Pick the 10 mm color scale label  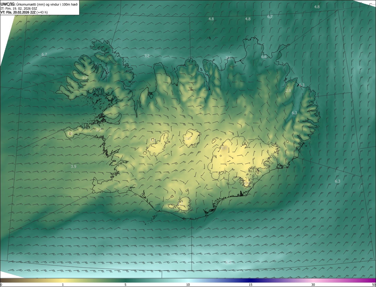188,285
